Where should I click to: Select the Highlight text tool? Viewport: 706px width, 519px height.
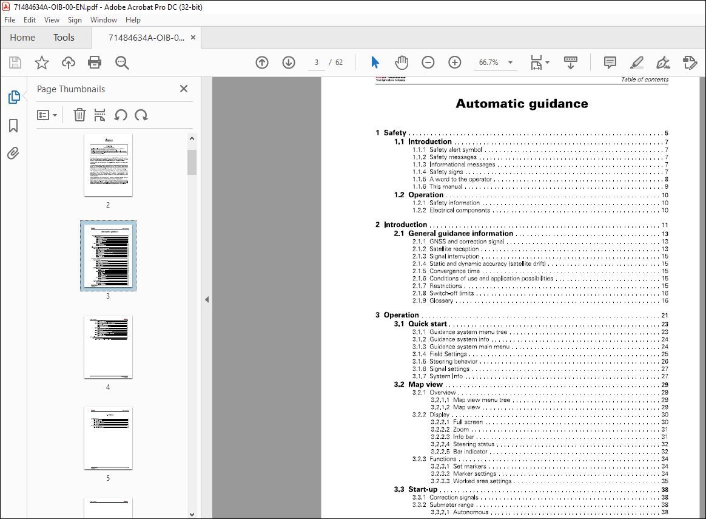[x=636, y=62]
